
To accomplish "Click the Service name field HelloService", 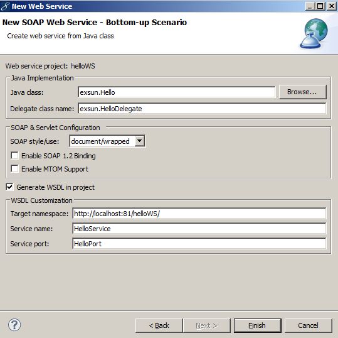I will coord(199,229).
